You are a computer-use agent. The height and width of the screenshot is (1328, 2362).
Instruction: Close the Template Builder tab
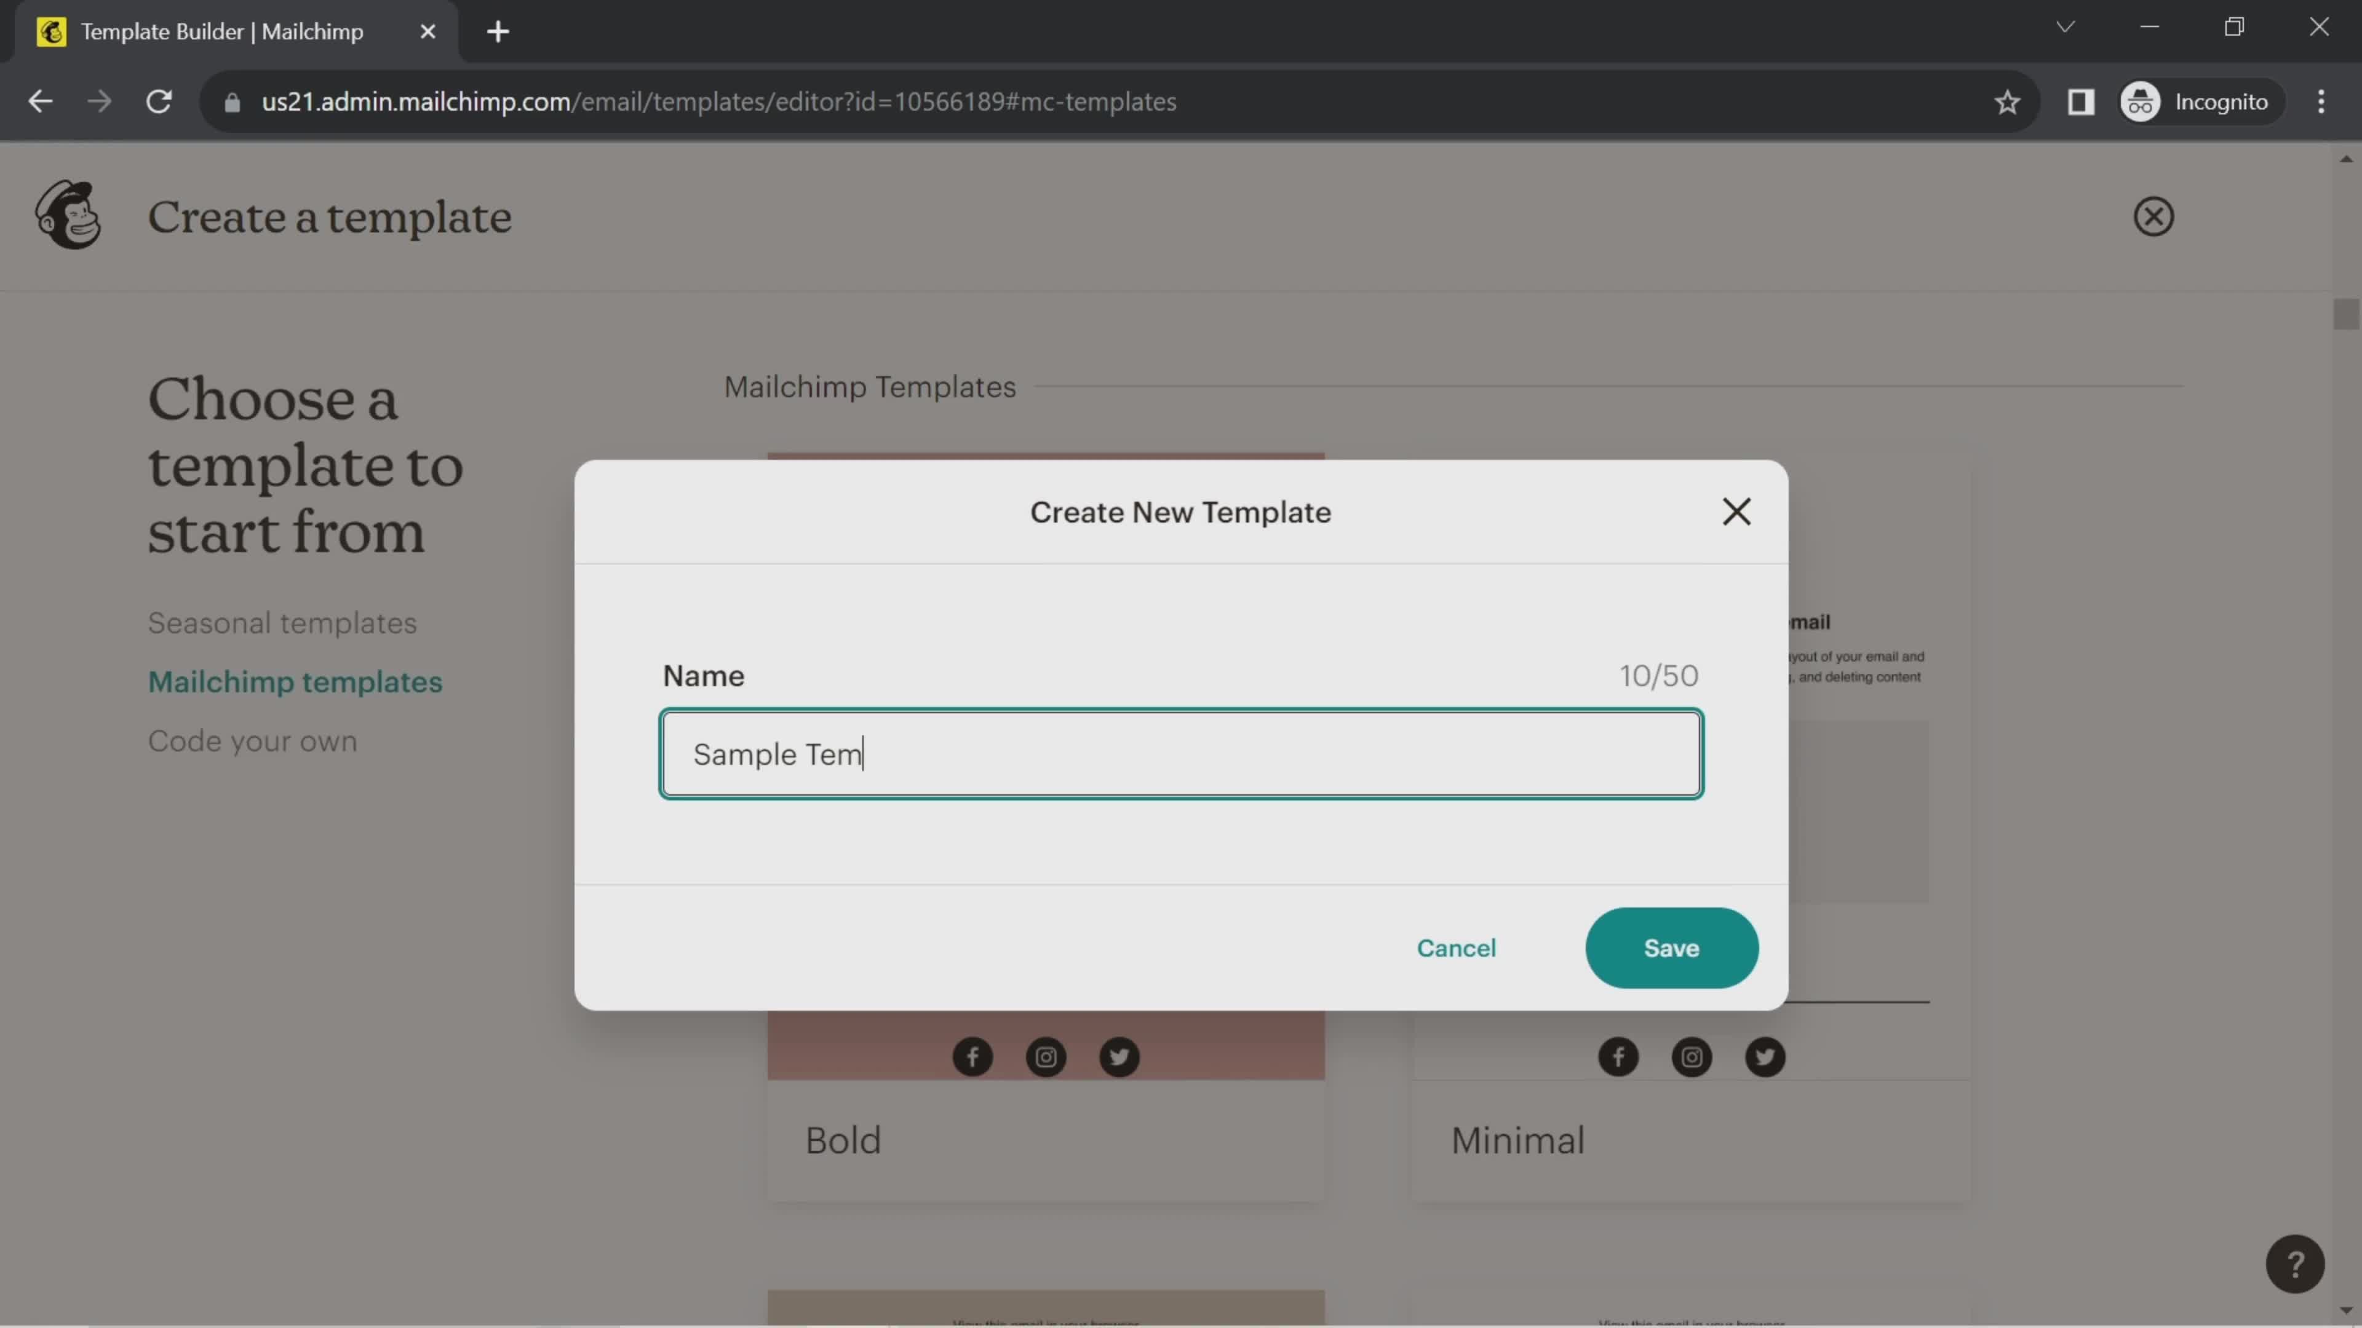pyautogui.click(x=427, y=32)
